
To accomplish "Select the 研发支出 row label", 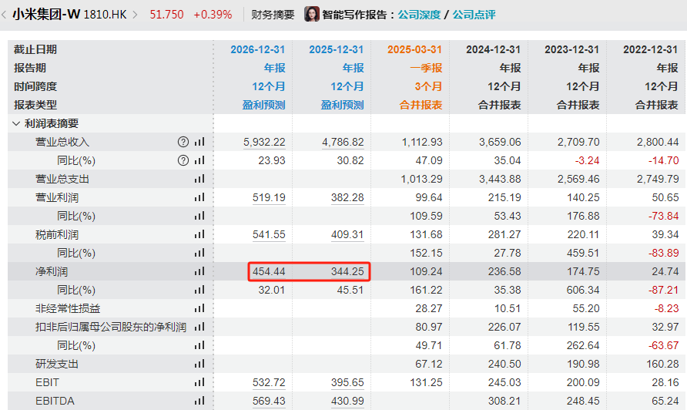I will [57, 364].
